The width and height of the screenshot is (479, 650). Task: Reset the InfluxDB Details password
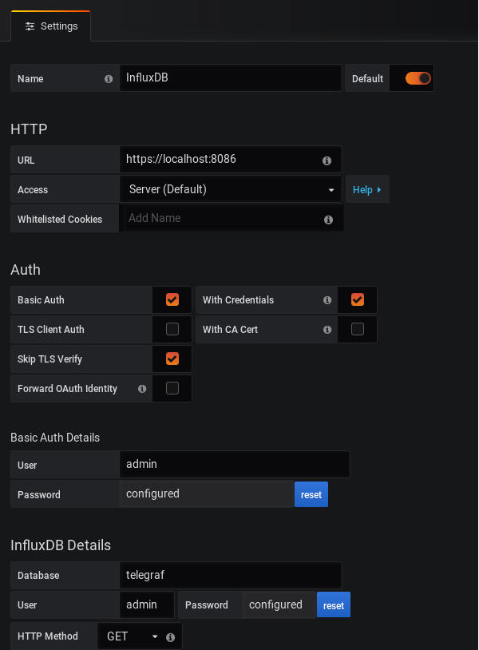333,604
